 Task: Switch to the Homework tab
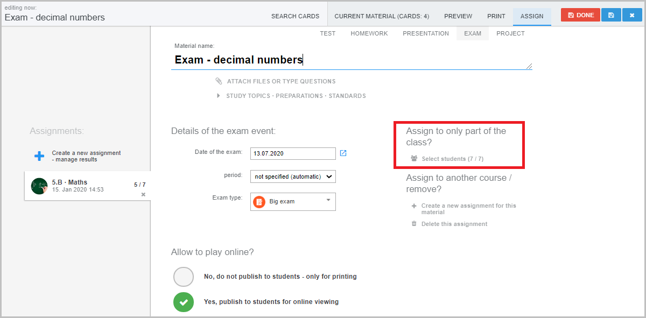[369, 33]
